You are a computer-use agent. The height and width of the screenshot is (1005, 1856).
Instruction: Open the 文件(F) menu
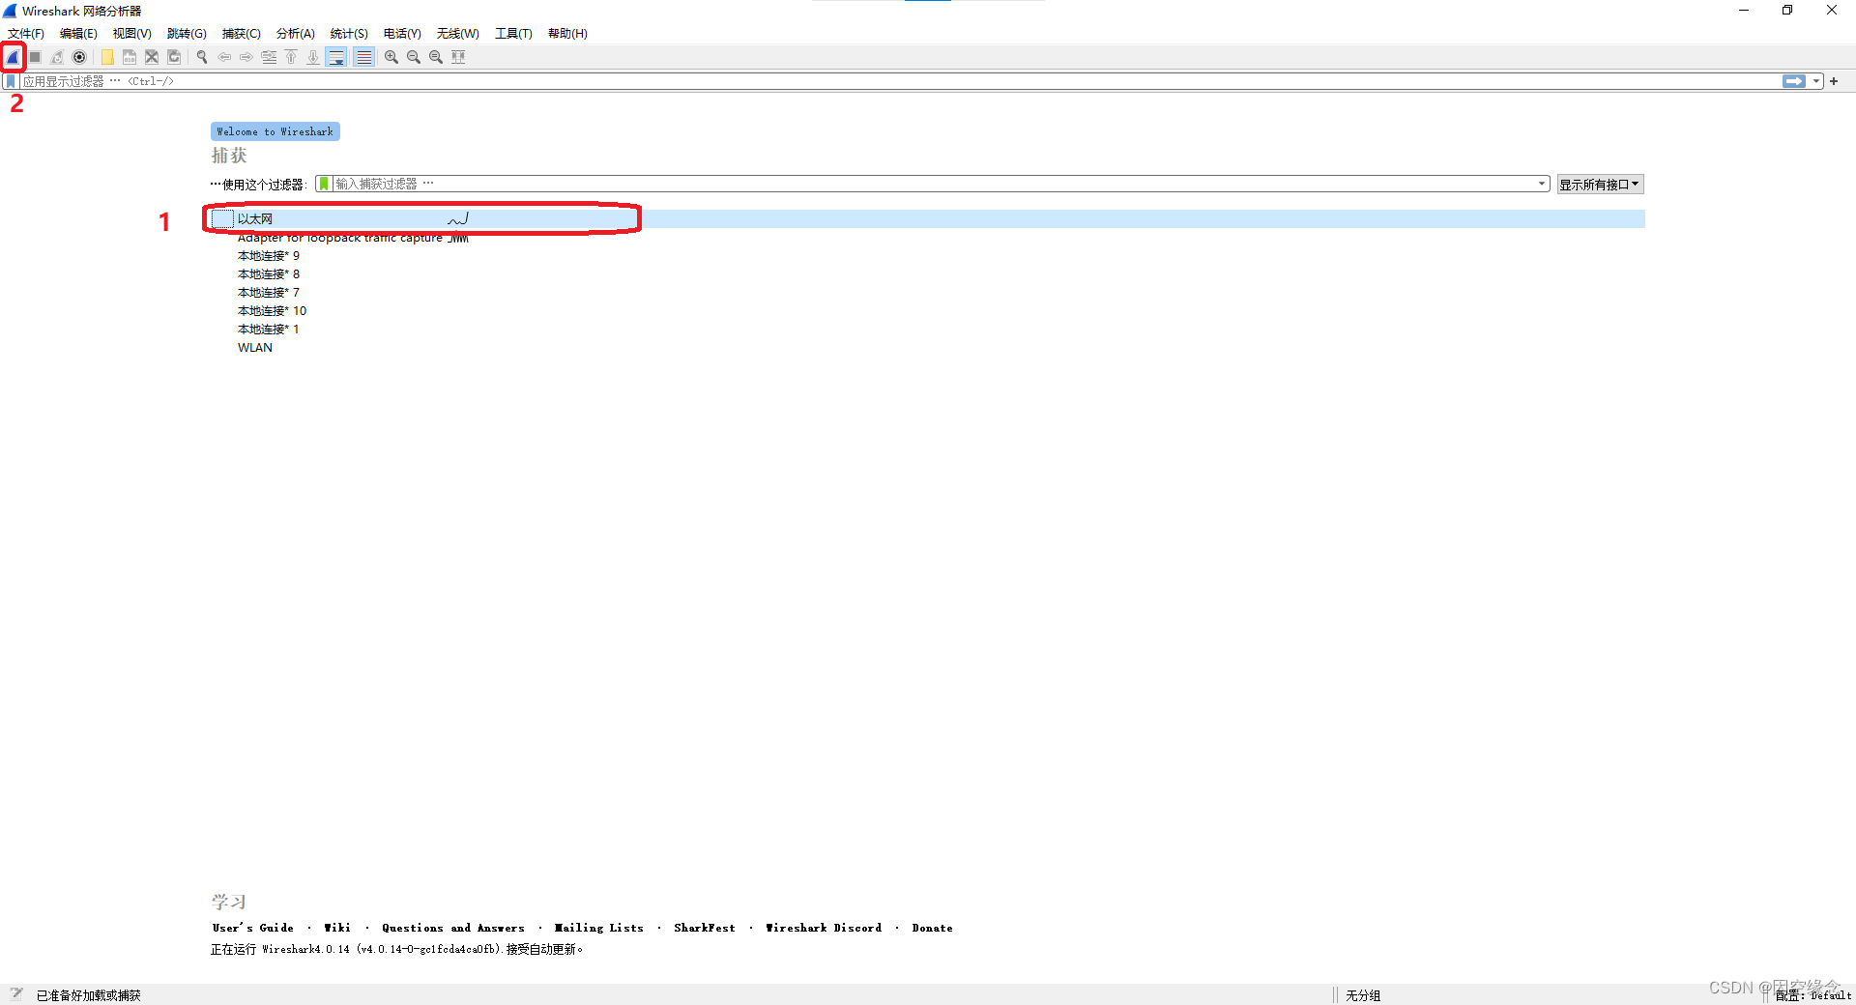26,33
